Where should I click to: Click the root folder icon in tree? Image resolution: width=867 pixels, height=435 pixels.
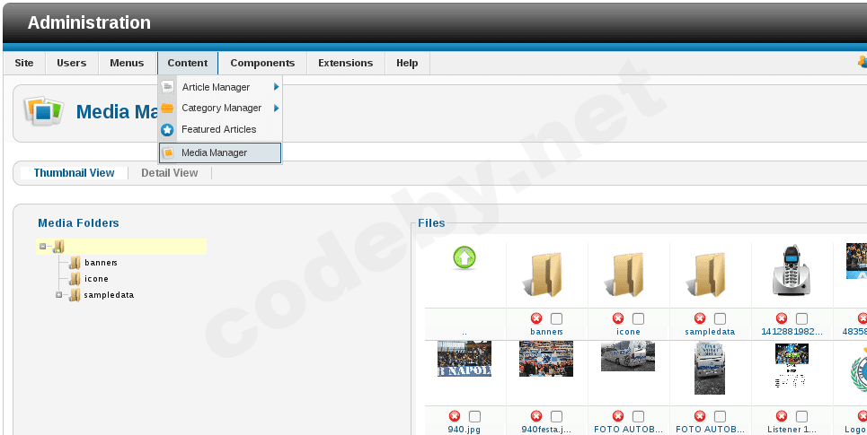58,247
